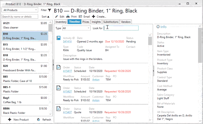Click the Refresh button label

(47, 120)
